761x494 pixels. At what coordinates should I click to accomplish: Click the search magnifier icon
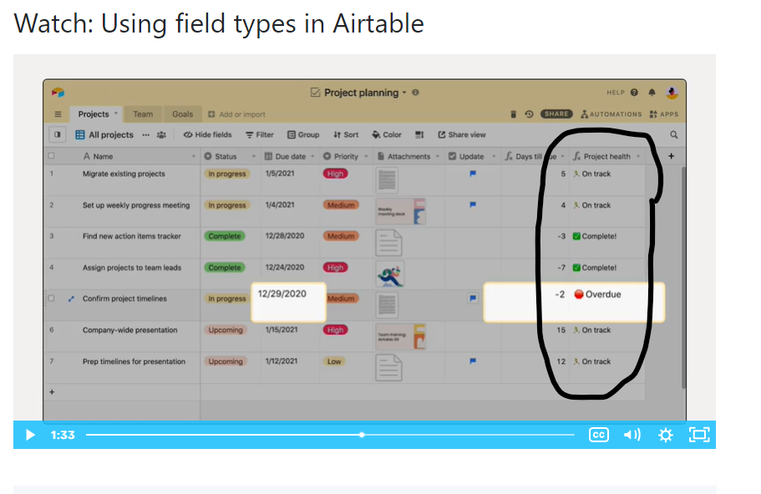click(x=673, y=135)
